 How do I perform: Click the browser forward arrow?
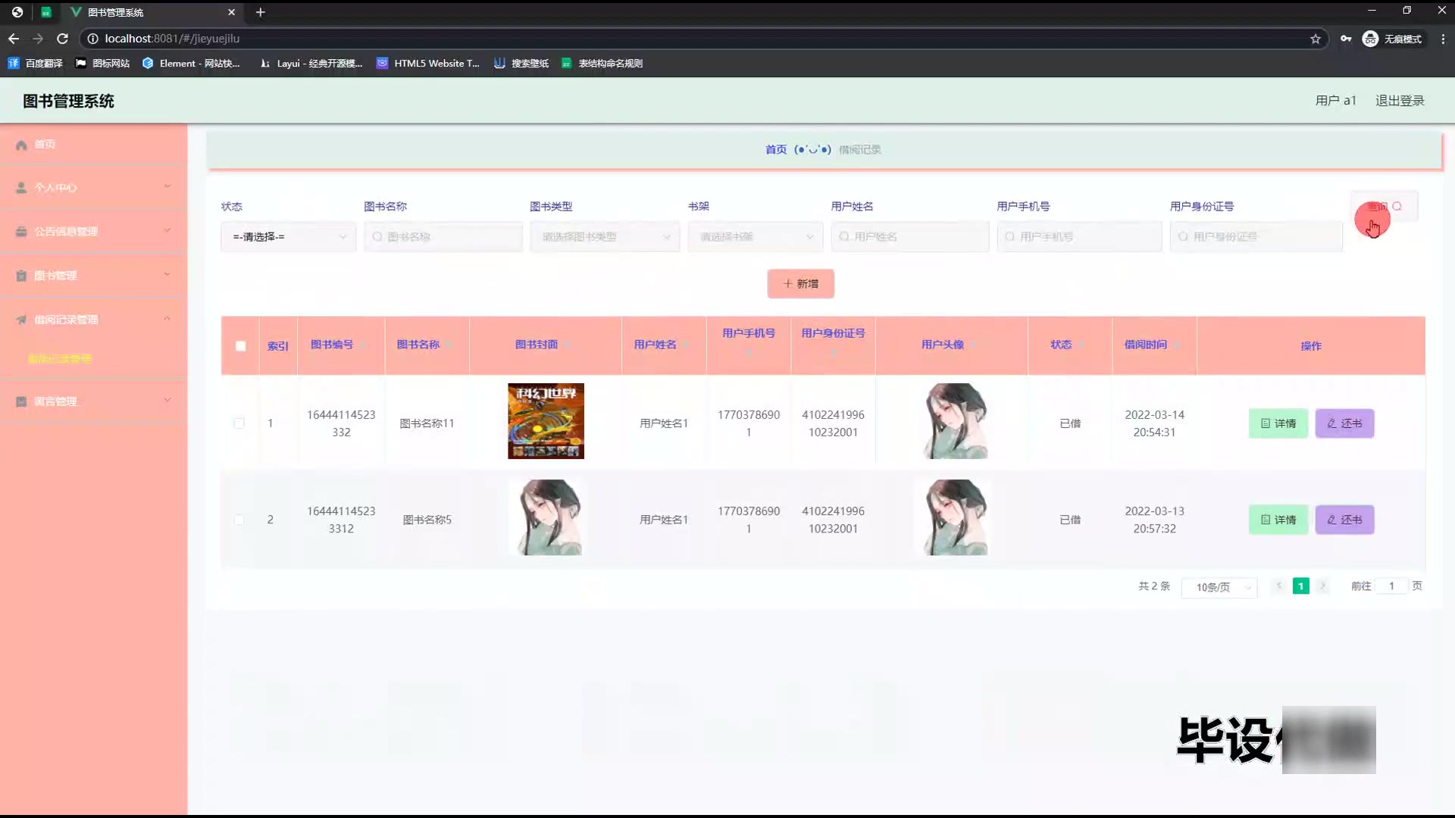(x=38, y=39)
